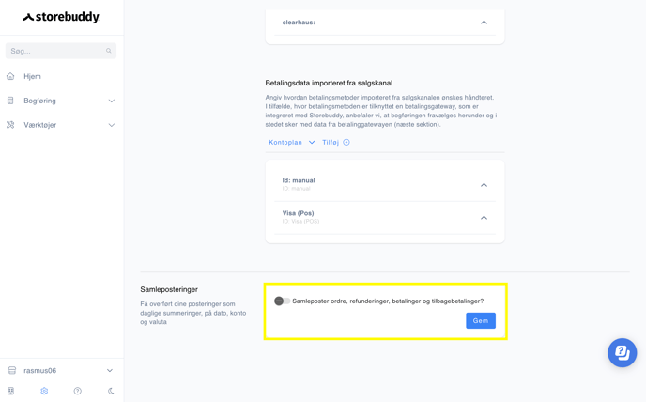The width and height of the screenshot is (646, 402).
Task: Toggle dark mode moon icon
Action: point(111,391)
